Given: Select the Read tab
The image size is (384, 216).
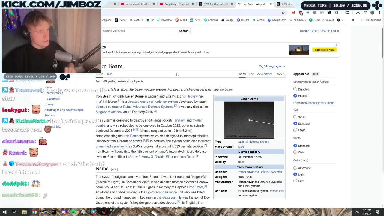Looking at the screenshot, I should [242, 74].
